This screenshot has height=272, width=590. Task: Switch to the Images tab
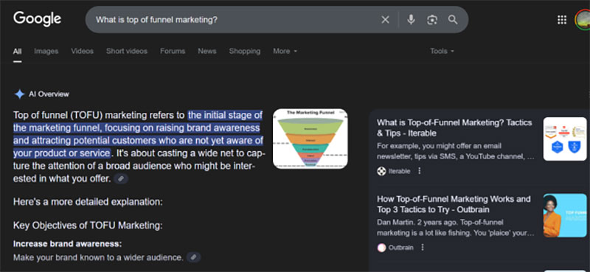[46, 51]
